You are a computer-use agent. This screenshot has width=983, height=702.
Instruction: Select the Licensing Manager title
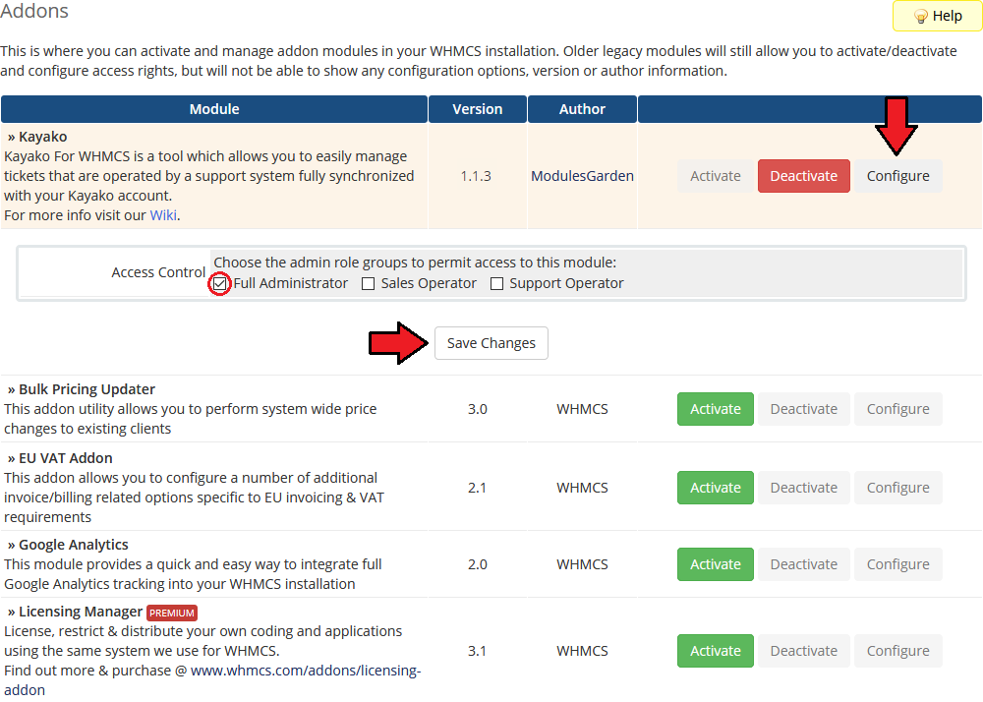(81, 612)
